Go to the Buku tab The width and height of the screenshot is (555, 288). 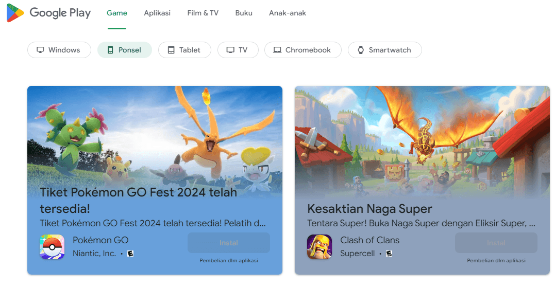coord(244,13)
